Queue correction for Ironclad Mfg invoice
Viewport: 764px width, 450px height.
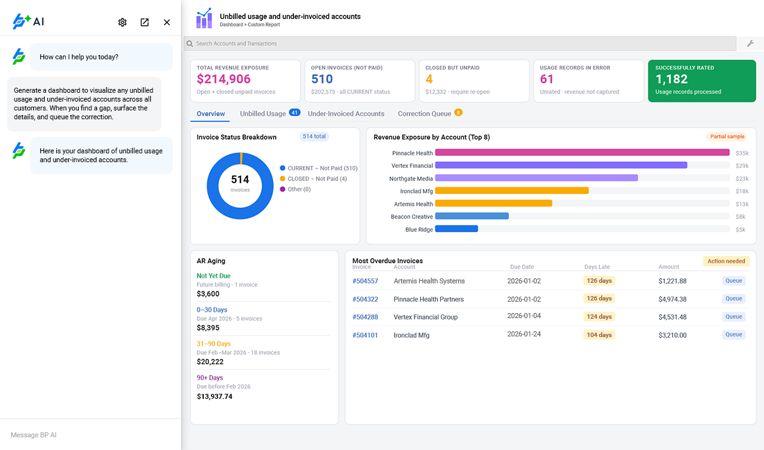tap(734, 335)
